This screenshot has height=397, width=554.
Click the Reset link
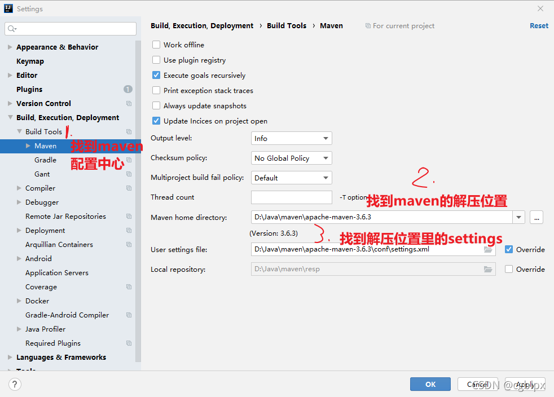click(539, 26)
